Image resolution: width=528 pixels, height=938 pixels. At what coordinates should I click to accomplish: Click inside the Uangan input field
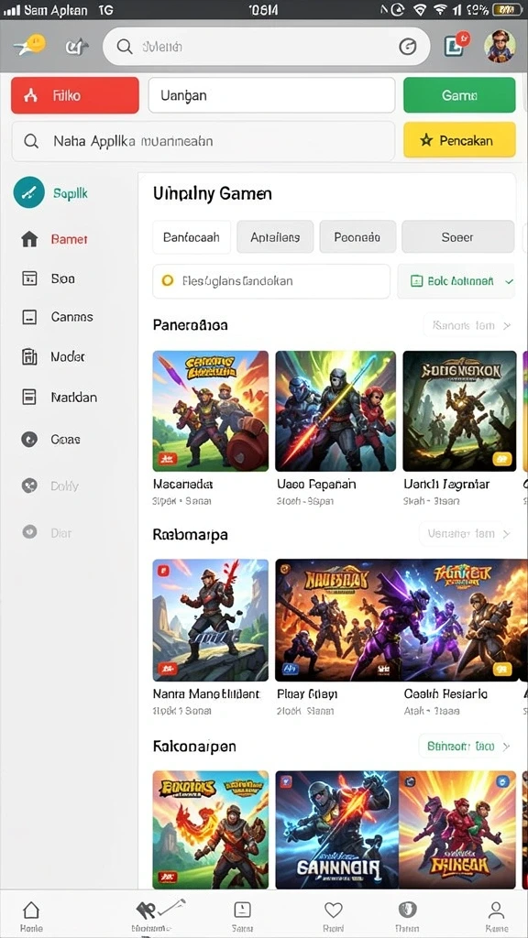271,95
